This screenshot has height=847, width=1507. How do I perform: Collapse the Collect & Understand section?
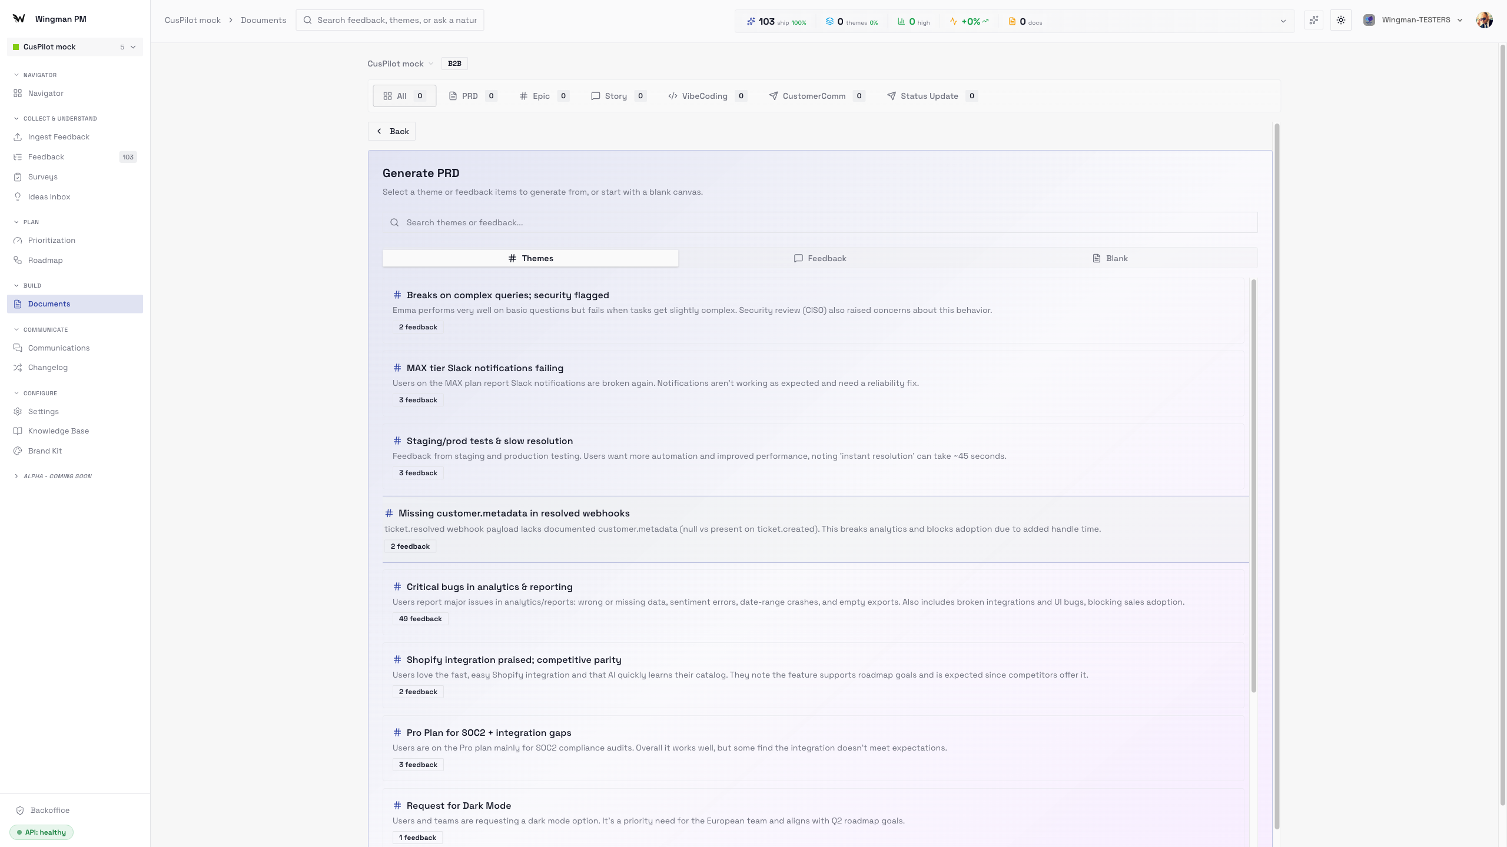[16, 119]
